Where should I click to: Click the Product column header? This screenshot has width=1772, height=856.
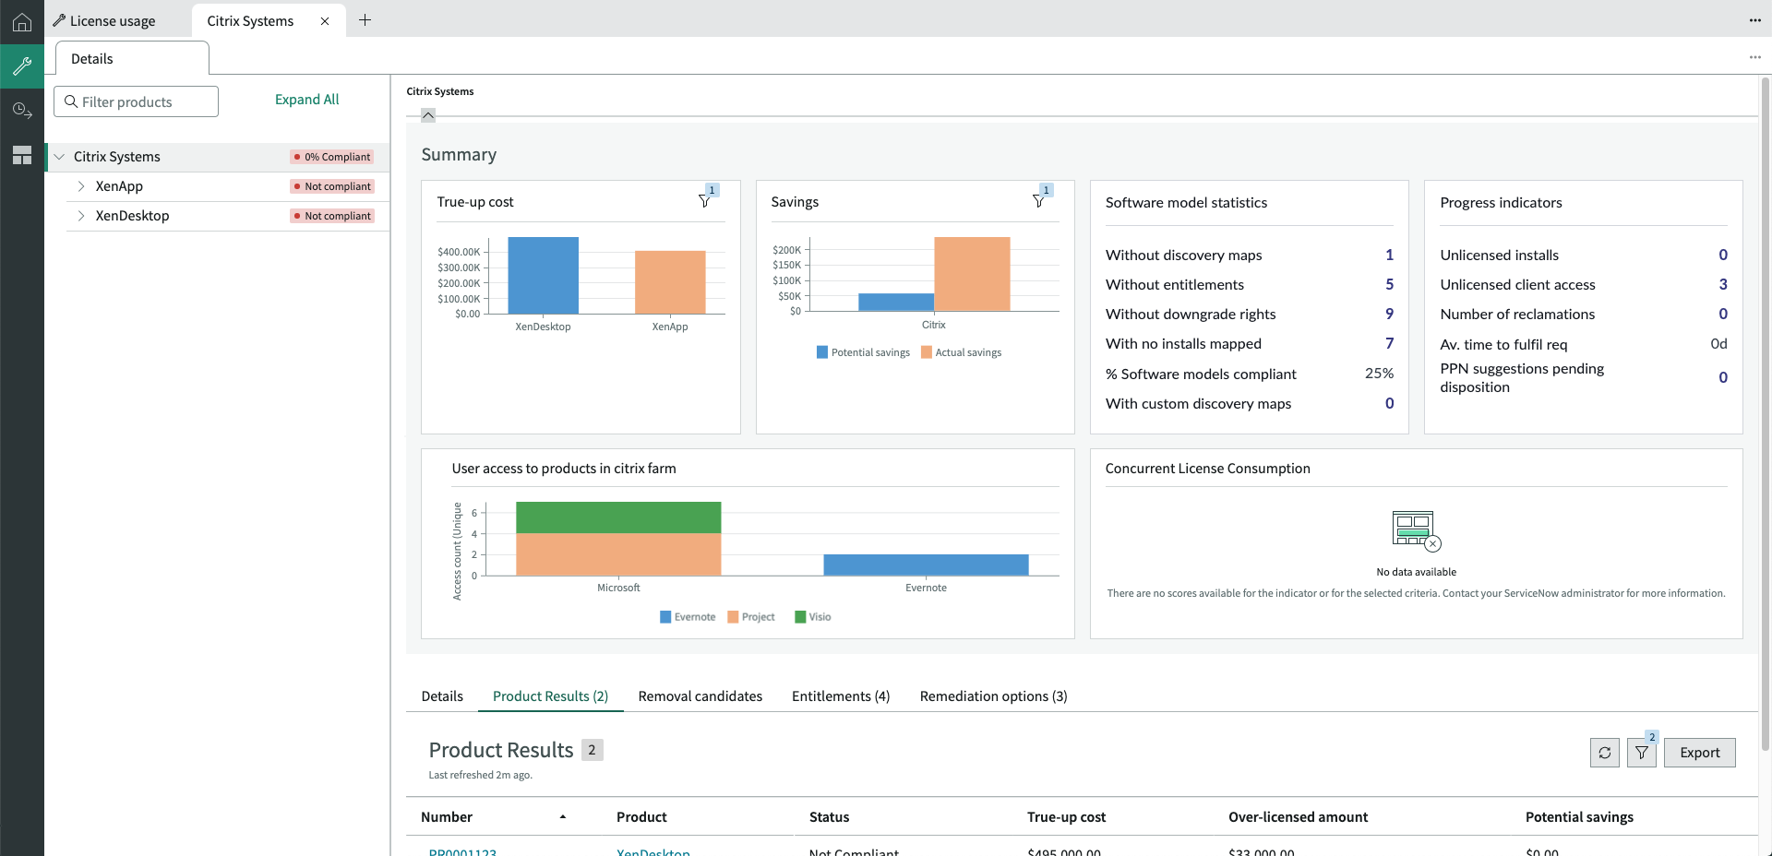(641, 817)
